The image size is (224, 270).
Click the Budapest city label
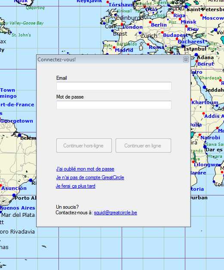tap(175, 35)
